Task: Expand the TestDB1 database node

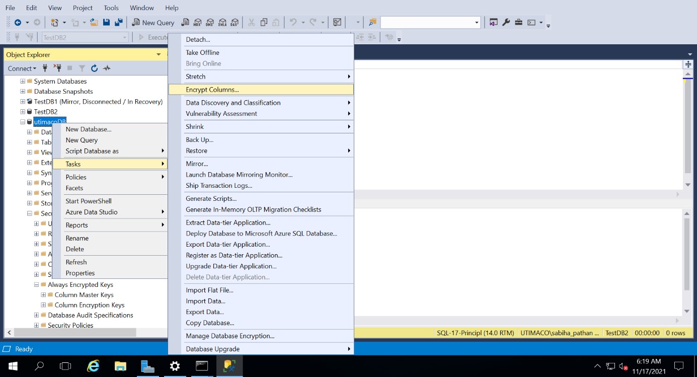Action: coord(23,102)
